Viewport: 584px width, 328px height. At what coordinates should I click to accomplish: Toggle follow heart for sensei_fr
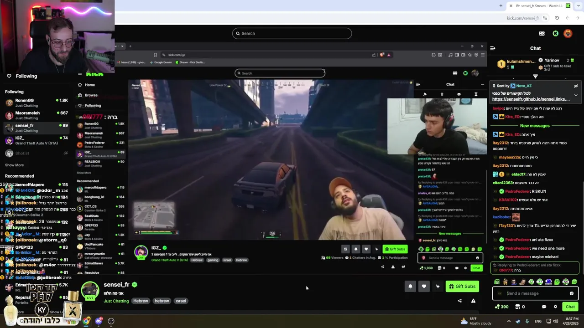(424, 286)
